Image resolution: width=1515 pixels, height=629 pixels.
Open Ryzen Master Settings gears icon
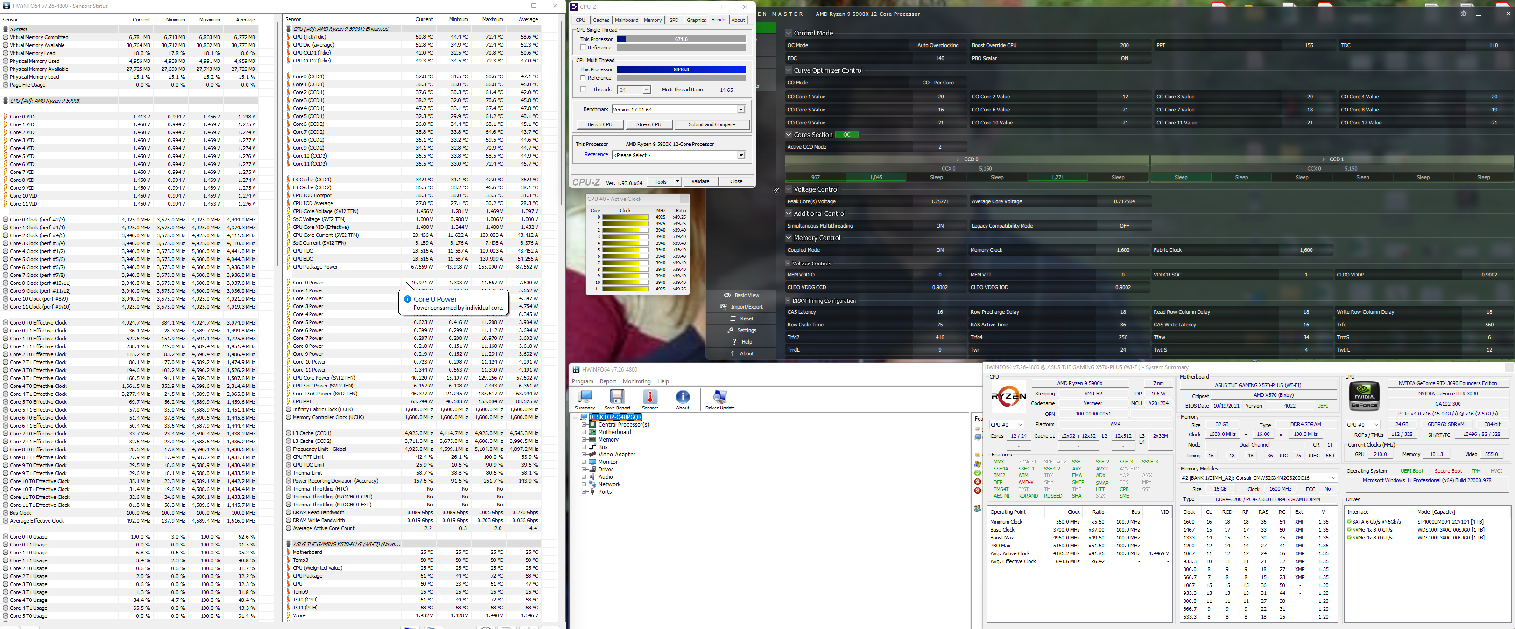731,330
